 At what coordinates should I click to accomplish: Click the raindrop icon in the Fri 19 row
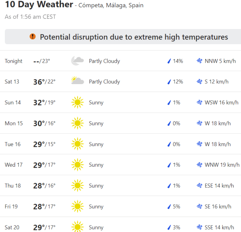[169, 206]
